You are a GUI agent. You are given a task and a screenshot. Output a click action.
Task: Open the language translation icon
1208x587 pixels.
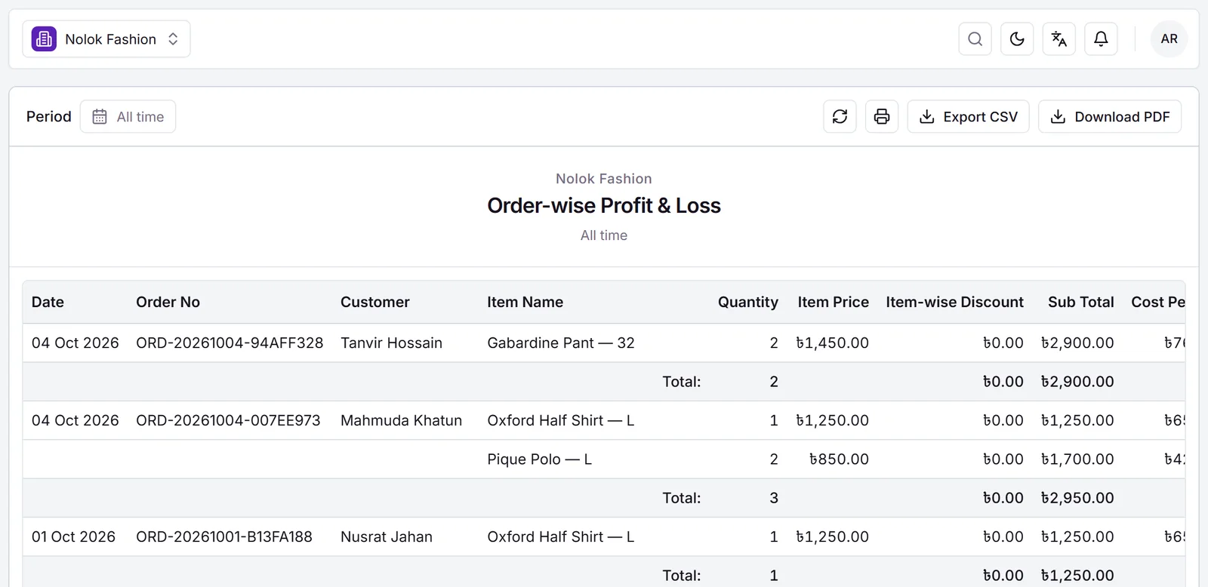(1059, 39)
